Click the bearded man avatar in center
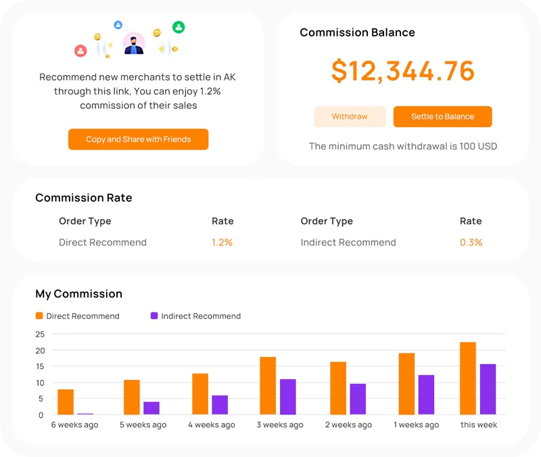This screenshot has width=541, height=457. (134, 44)
